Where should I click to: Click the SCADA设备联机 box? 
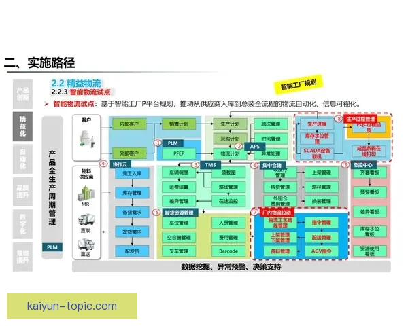pos(317,153)
